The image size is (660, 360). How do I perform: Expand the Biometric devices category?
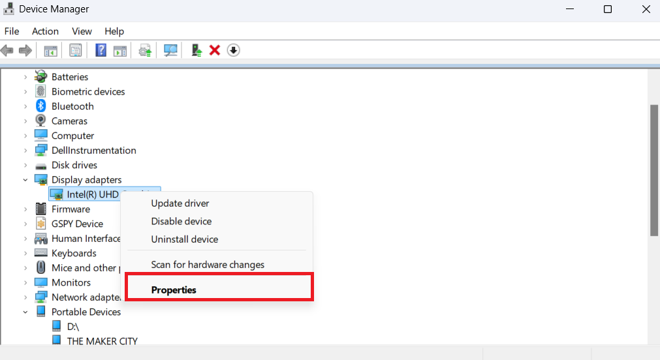click(25, 92)
